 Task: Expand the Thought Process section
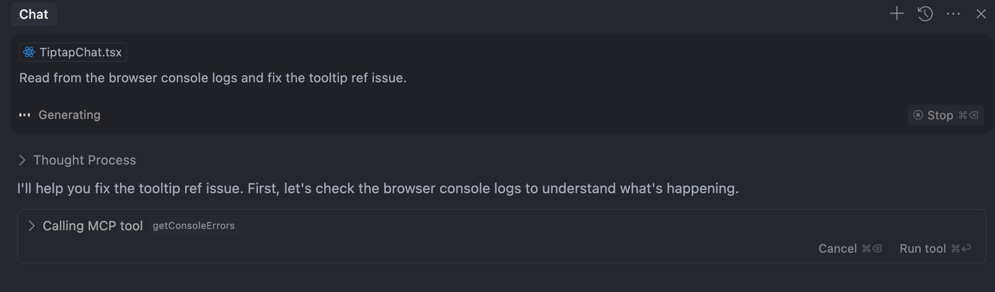click(x=22, y=160)
